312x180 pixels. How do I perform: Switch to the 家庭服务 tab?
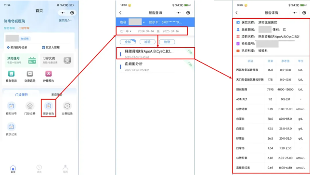click(57, 94)
